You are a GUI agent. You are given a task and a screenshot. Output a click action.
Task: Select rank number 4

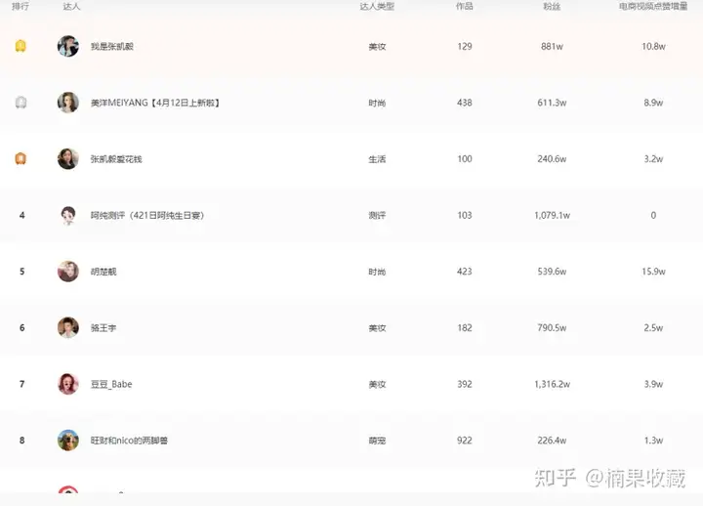pos(21,215)
